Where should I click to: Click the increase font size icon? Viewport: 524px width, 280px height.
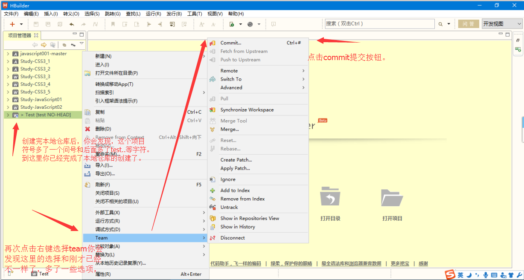[x=202, y=24]
